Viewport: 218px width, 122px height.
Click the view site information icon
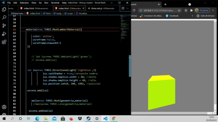[x=141, y=11]
